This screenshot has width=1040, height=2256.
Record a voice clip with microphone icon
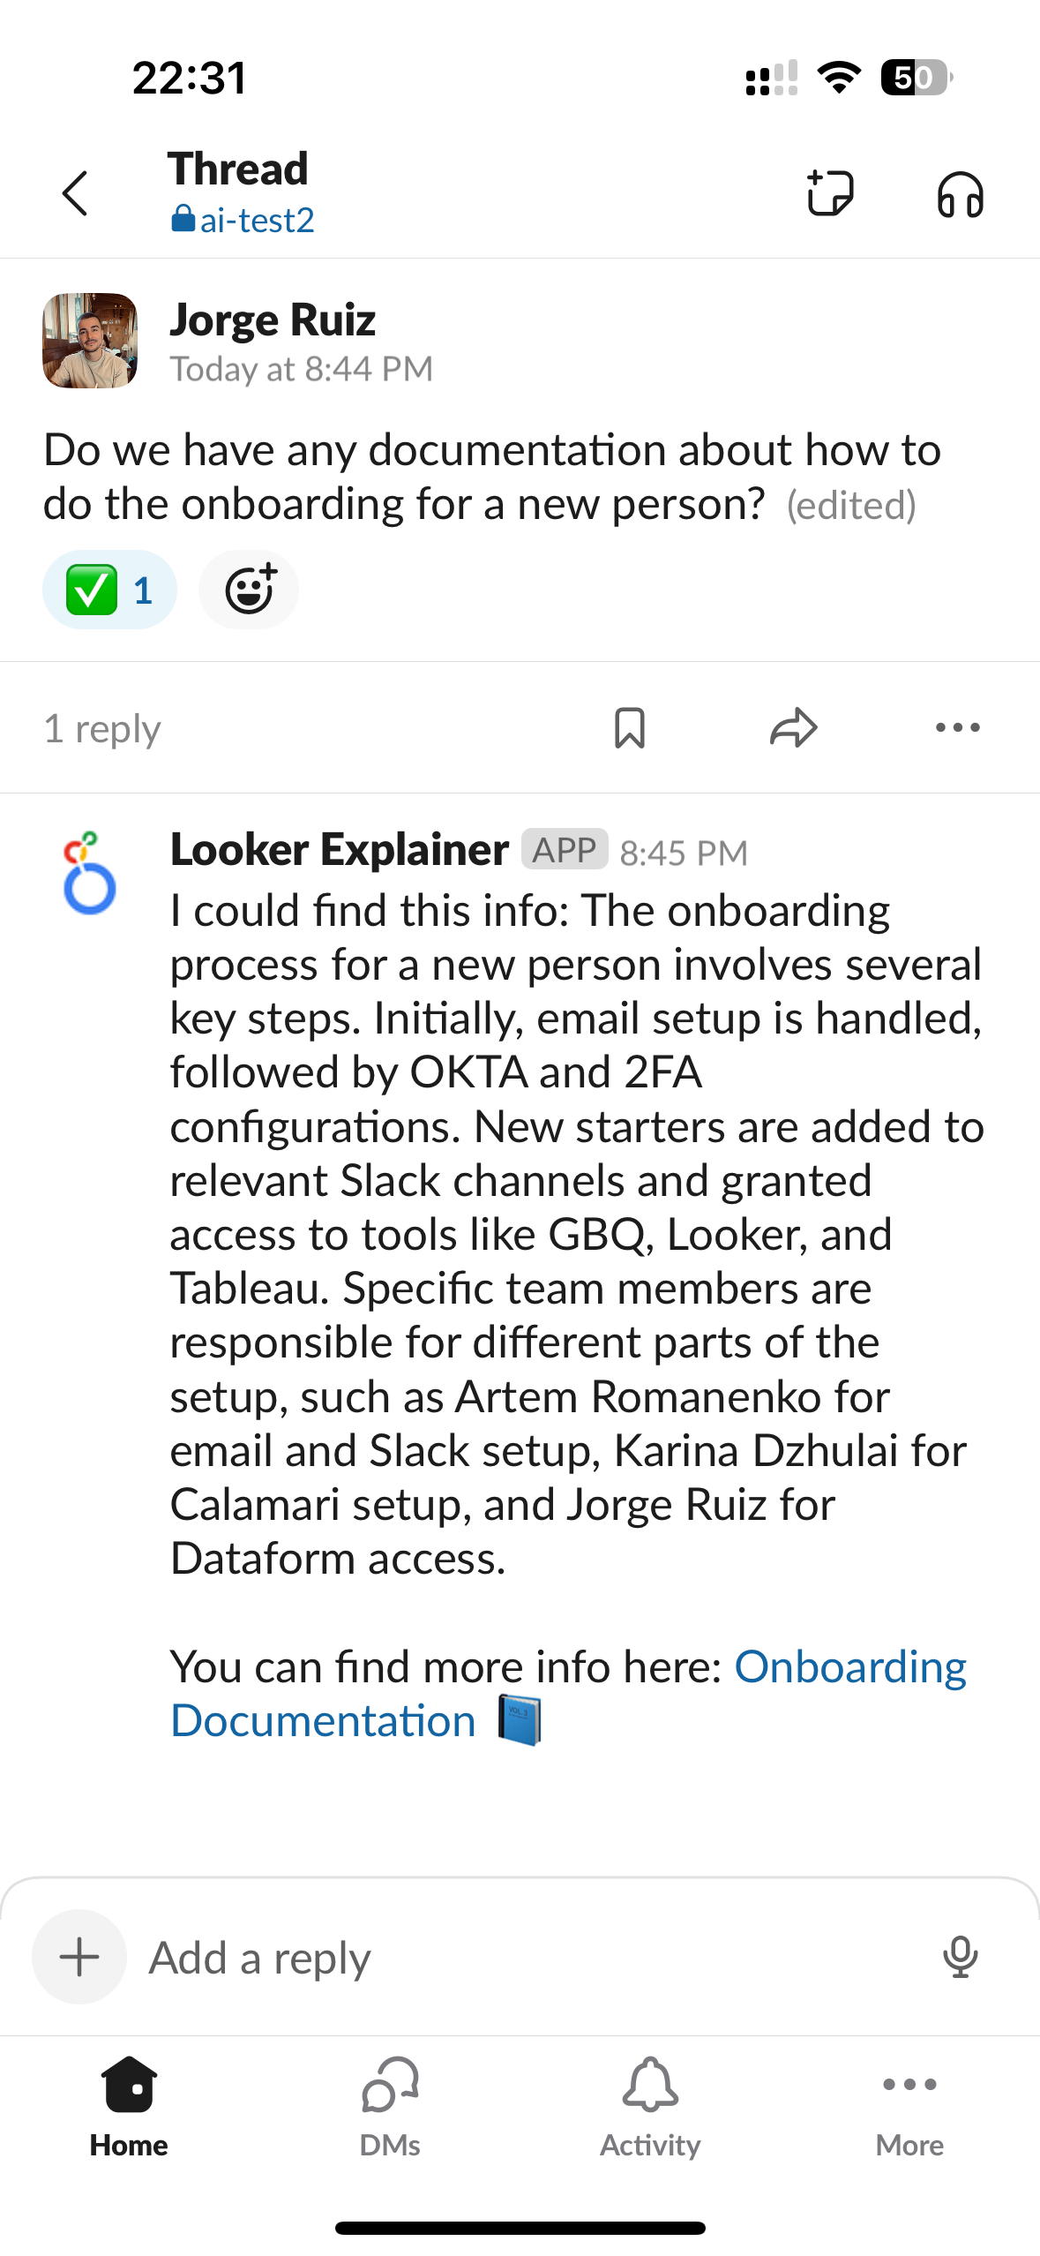(961, 1957)
